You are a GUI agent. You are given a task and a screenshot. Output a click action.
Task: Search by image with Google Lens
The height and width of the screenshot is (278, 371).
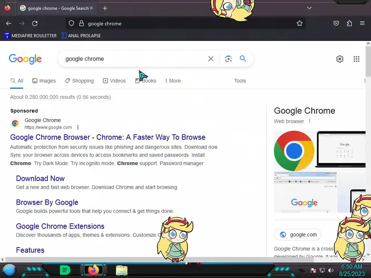[228, 59]
